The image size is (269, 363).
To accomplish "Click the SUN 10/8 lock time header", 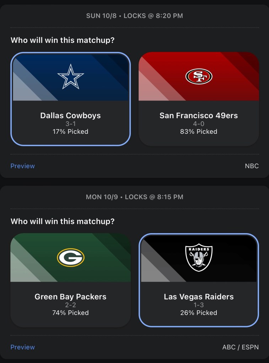I will pyautogui.click(x=134, y=16).
